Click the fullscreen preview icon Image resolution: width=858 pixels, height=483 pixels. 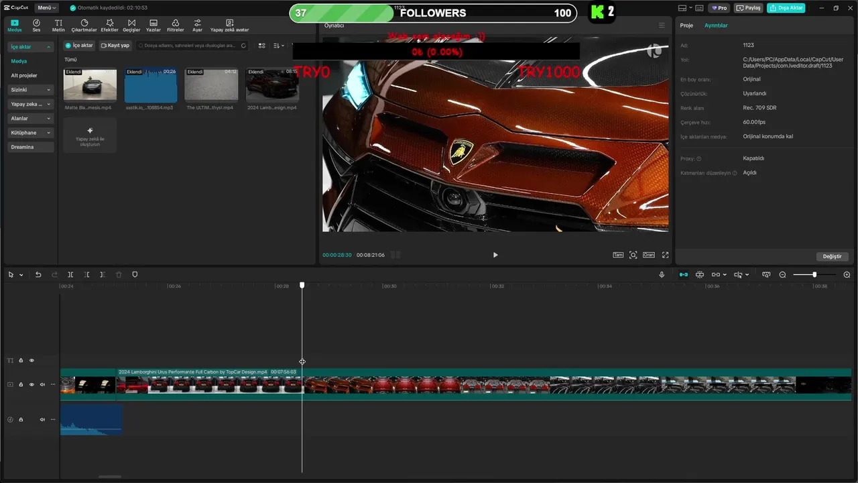(x=666, y=255)
